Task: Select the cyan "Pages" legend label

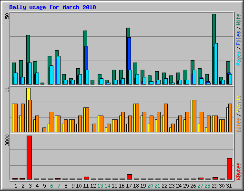Action: coord(239,58)
